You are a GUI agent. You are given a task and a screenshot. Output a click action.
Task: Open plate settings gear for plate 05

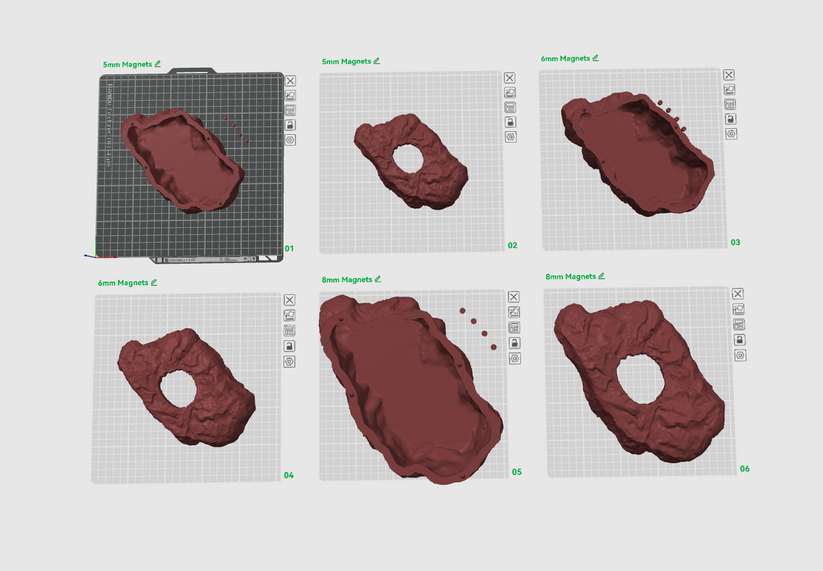click(x=514, y=358)
